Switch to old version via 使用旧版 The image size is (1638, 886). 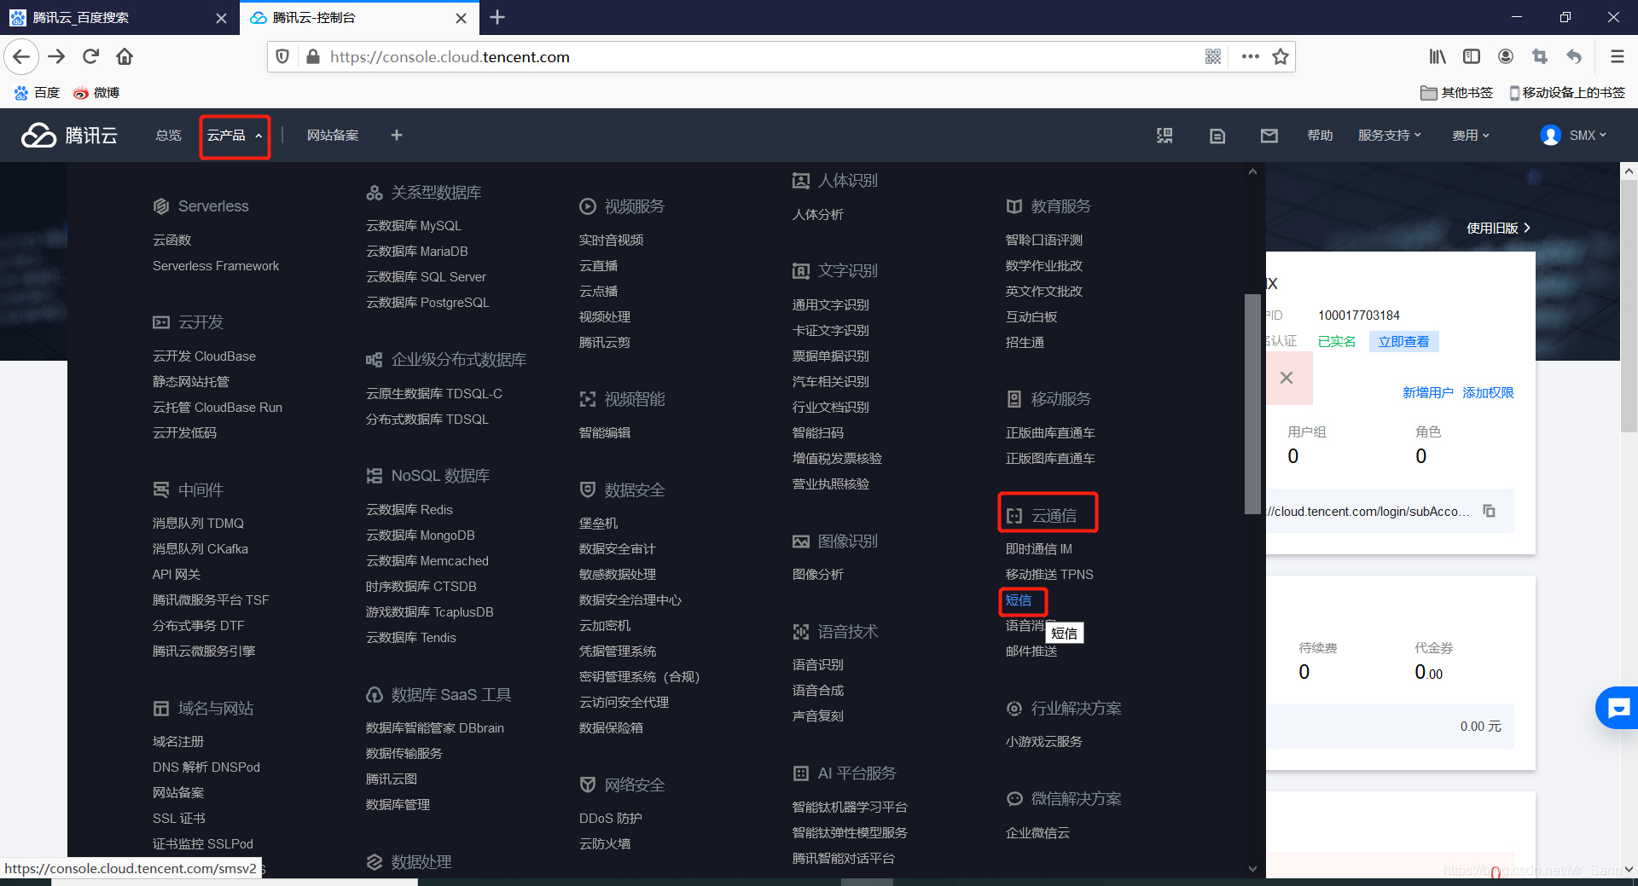[x=1499, y=229]
